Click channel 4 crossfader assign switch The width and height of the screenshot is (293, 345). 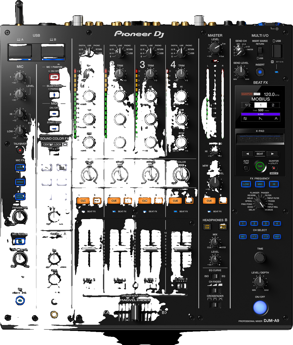coord(181,286)
